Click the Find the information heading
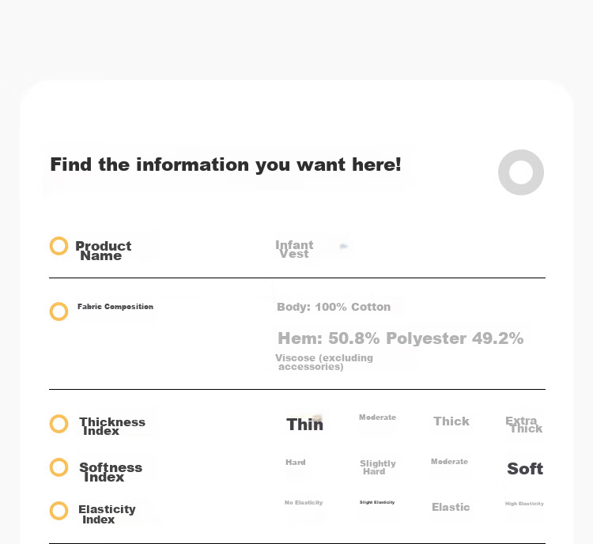This screenshot has width=593, height=544. pyautogui.click(x=226, y=165)
